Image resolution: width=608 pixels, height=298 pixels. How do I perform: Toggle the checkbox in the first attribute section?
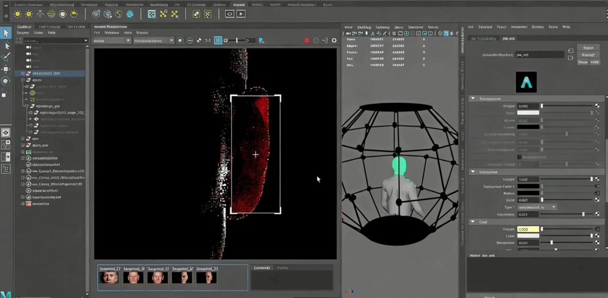(x=519, y=157)
